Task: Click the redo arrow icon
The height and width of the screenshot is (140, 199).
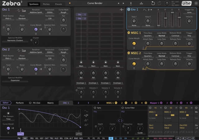Action: [159, 3]
